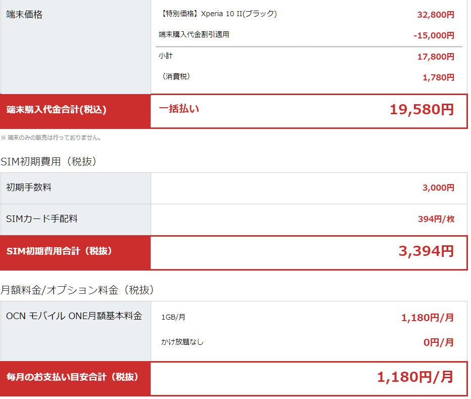Image resolution: width=471 pixels, height=399 pixels.
Task: Click the 19,580円 total price
Action: pyautogui.click(x=421, y=110)
